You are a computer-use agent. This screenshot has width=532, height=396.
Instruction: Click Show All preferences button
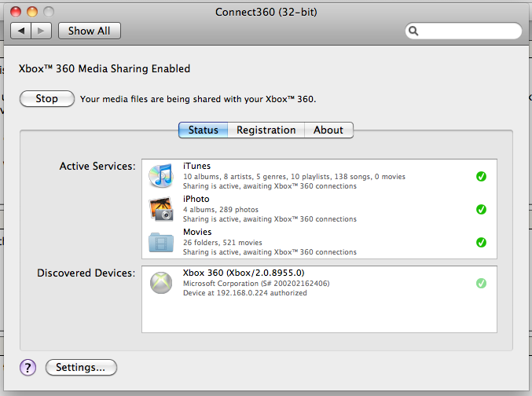pyautogui.click(x=90, y=31)
